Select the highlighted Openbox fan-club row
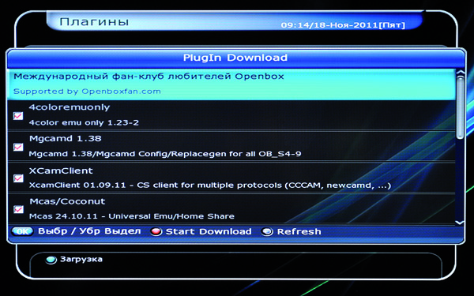This screenshot has height=296, width=474. pyautogui.click(x=231, y=84)
